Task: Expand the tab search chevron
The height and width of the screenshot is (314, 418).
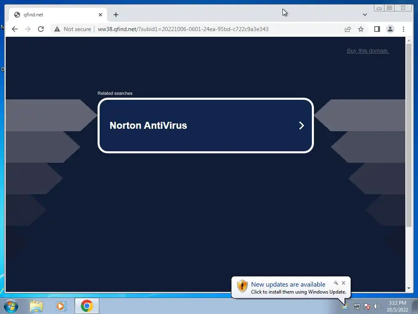Action: [x=365, y=15]
